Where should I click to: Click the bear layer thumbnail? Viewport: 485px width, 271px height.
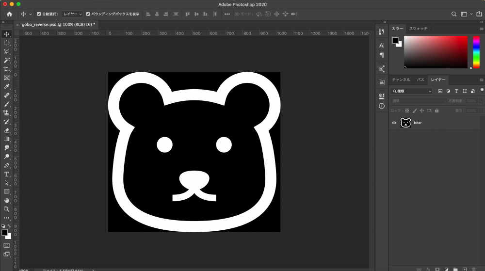pyautogui.click(x=405, y=123)
